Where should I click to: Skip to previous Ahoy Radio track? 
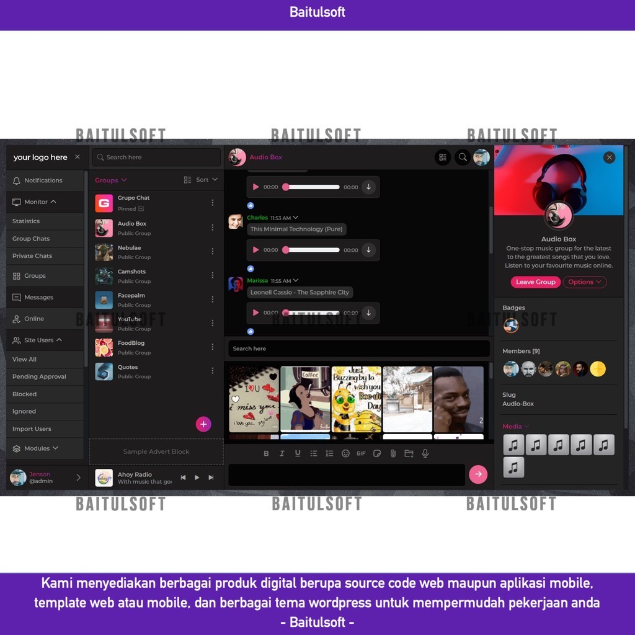(x=183, y=477)
